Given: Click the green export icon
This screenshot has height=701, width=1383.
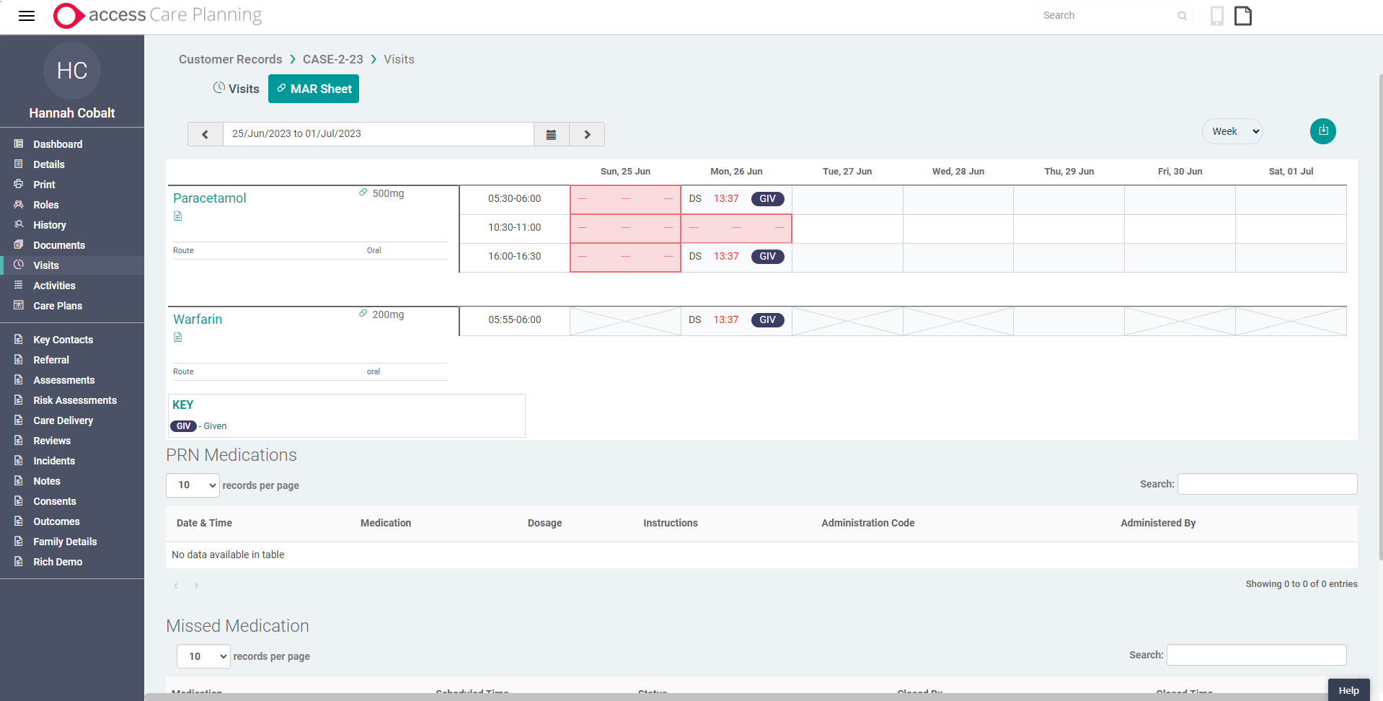Looking at the screenshot, I should point(1322,131).
